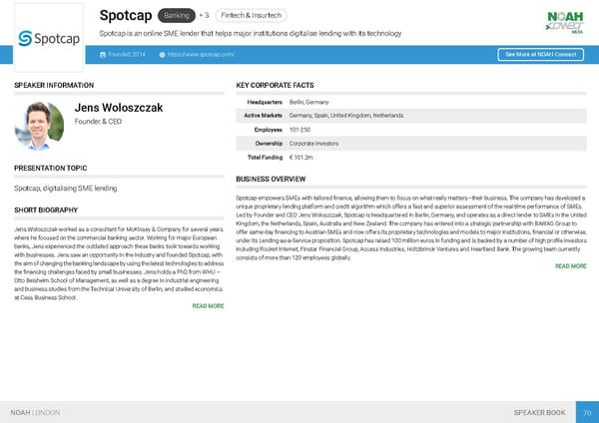Screen dimensions: 599x423
Task: Expand business overview with READ MORE
Action: point(570,266)
